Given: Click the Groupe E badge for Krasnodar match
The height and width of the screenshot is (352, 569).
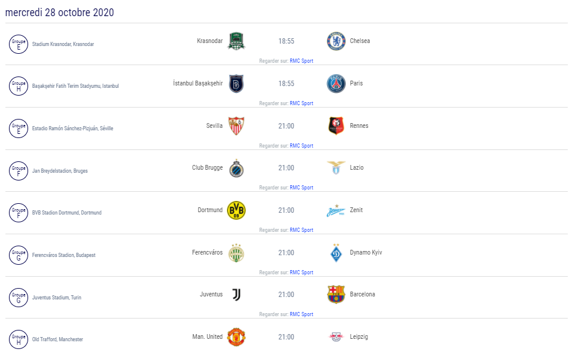Looking at the screenshot, I should [19, 44].
